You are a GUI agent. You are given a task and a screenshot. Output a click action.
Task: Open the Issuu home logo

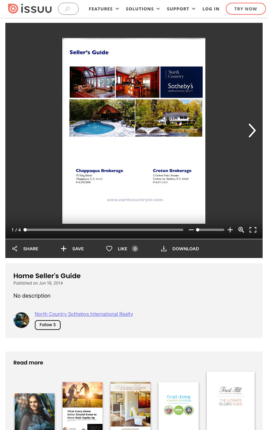click(30, 9)
